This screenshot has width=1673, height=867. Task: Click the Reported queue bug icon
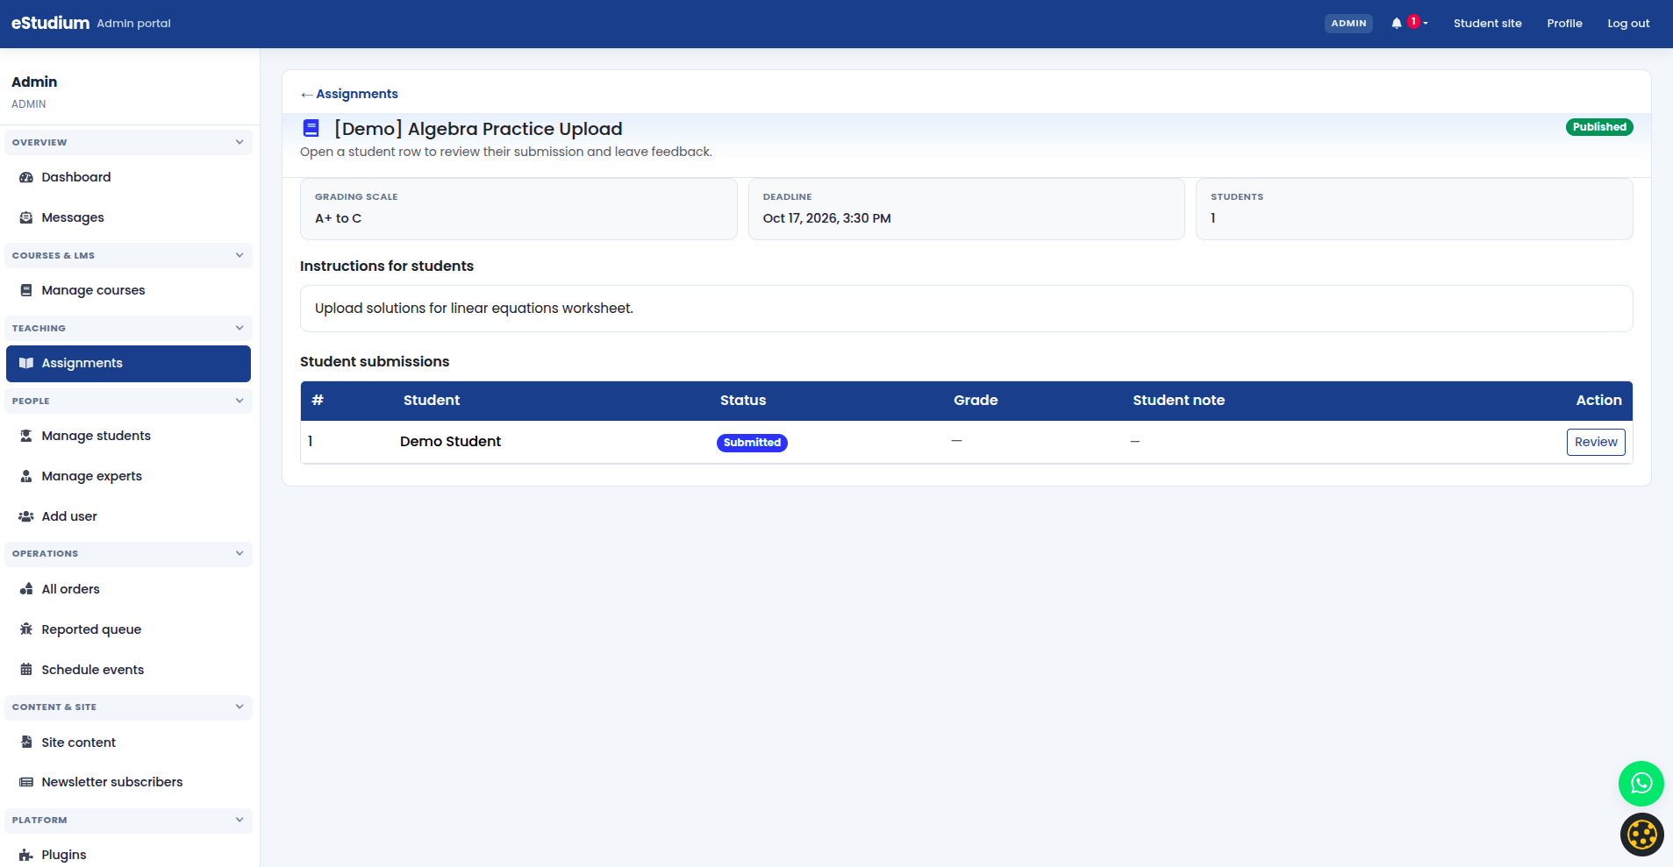[x=26, y=629]
